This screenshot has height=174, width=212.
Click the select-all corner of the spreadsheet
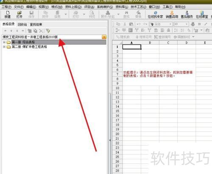[117, 42]
